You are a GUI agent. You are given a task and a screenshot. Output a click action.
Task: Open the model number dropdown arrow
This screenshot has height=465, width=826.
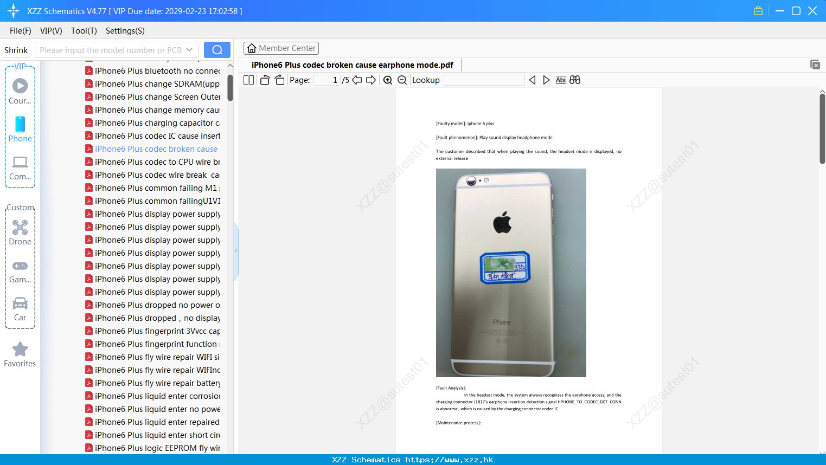tap(189, 50)
